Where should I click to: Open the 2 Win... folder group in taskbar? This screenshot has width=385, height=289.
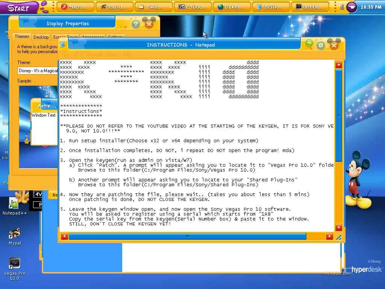coord(154,7)
